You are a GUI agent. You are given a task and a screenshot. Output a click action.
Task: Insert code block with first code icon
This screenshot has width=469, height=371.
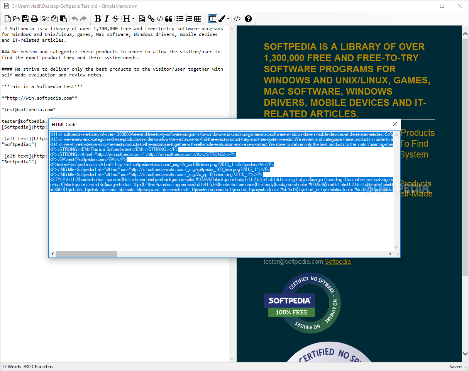[160, 19]
